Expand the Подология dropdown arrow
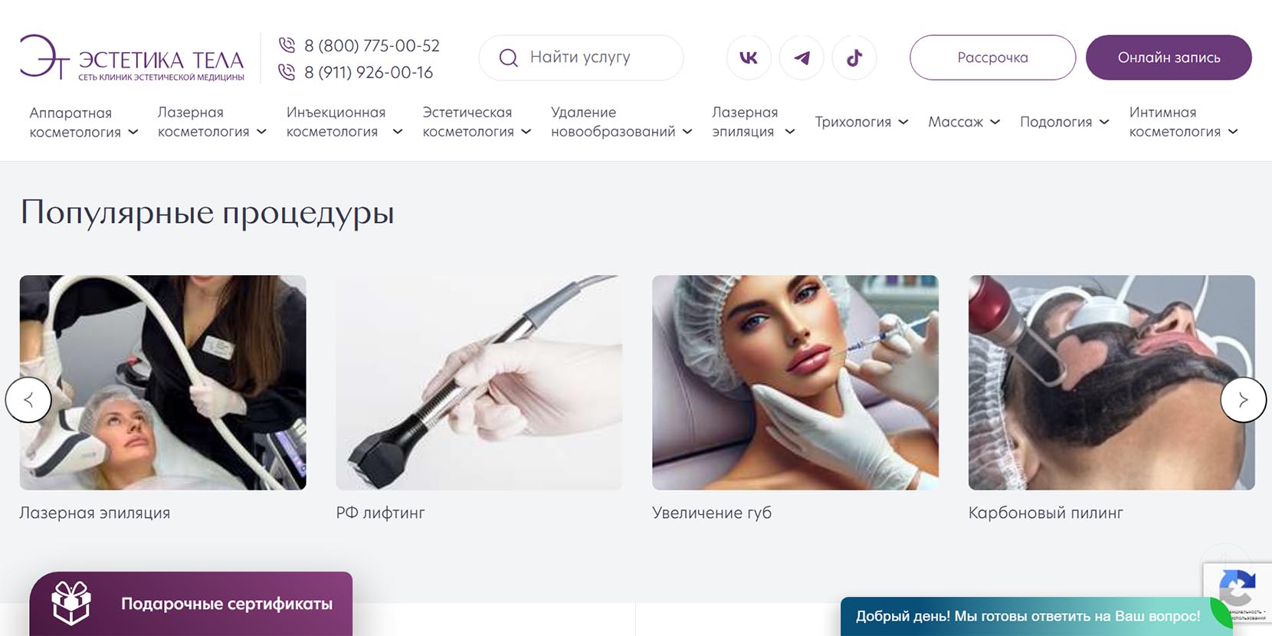Viewport: 1272px width, 636px height. click(x=1104, y=122)
